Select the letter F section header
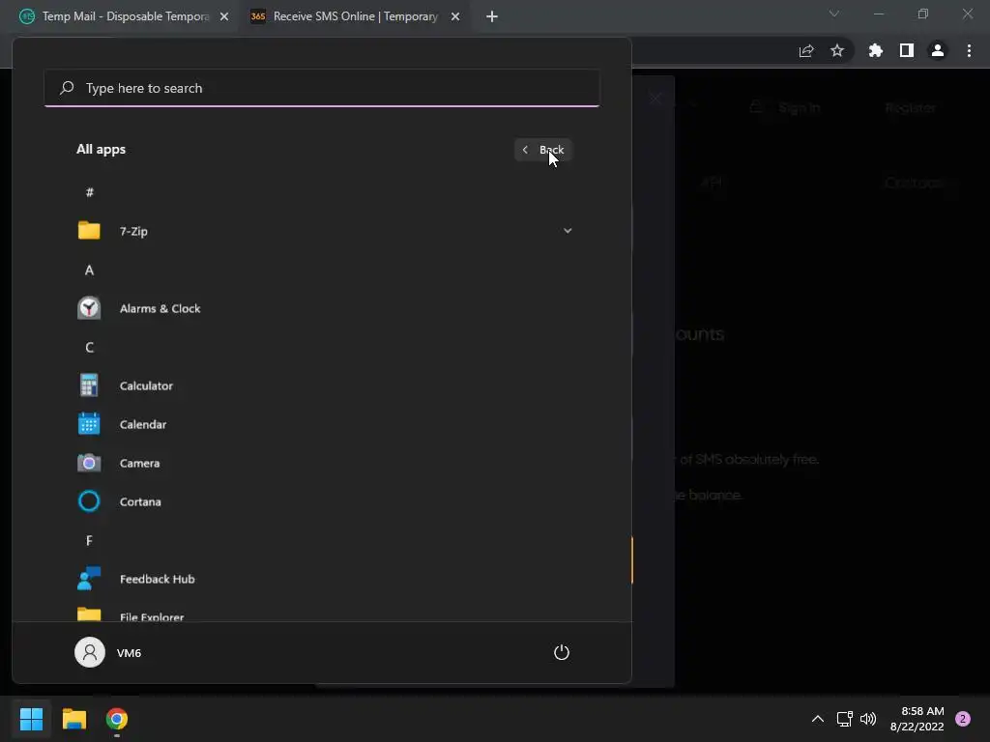Image resolution: width=990 pixels, height=742 pixels. [90, 540]
